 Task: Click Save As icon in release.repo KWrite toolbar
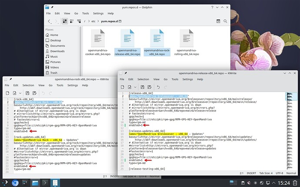pos(150,87)
